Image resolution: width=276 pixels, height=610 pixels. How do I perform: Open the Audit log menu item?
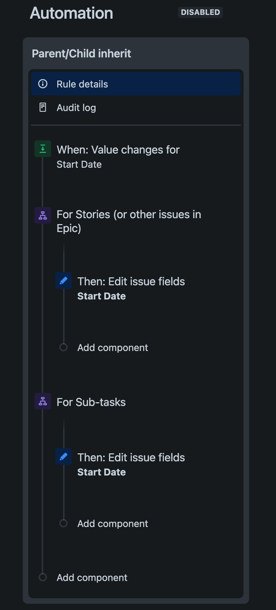point(76,108)
